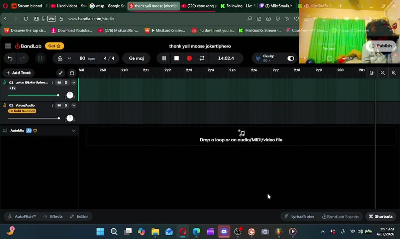Open Lyrics/Notes panel
The width and height of the screenshot is (400, 239).
tap(299, 216)
